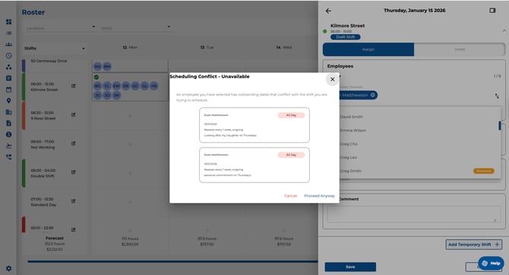Screen dimensions: 509x275
Task: Select the first All Day unavailability card
Action: (x=254, y=125)
